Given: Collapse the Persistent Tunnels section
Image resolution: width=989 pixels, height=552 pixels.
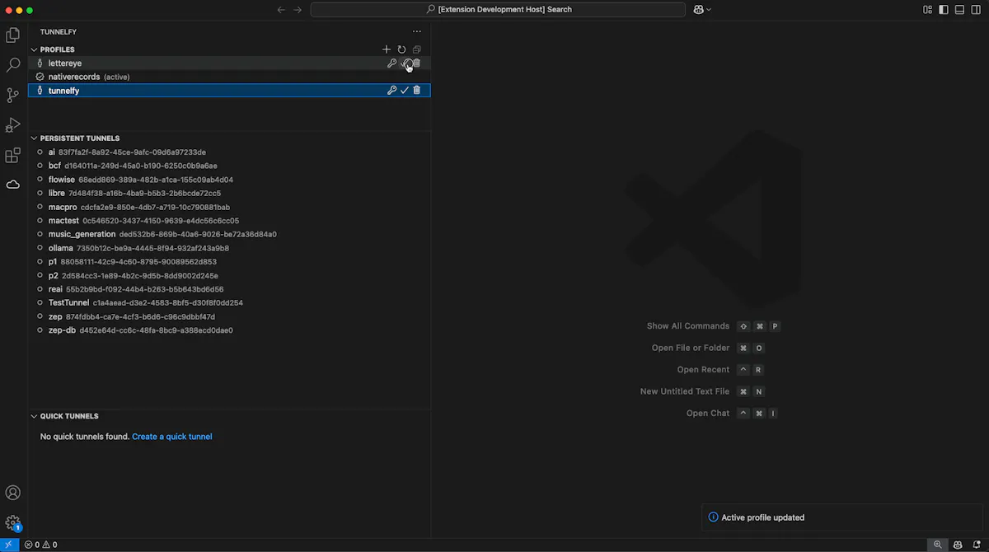Looking at the screenshot, I should [x=35, y=138].
